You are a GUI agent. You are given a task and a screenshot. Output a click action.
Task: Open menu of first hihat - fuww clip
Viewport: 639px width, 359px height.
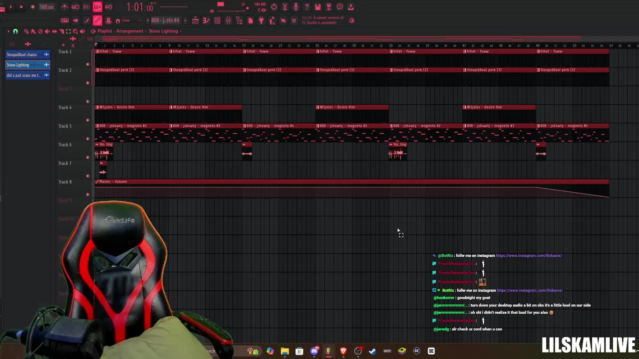97,51
